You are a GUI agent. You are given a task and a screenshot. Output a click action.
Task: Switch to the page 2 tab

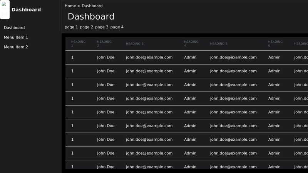[87, 27]
